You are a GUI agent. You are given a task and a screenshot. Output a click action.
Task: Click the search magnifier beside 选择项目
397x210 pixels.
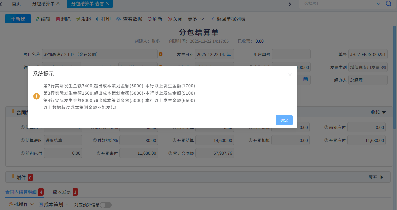[x=388, y=4]
